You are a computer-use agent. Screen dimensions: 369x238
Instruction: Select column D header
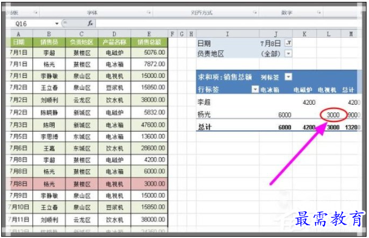[x=114, y=34]
